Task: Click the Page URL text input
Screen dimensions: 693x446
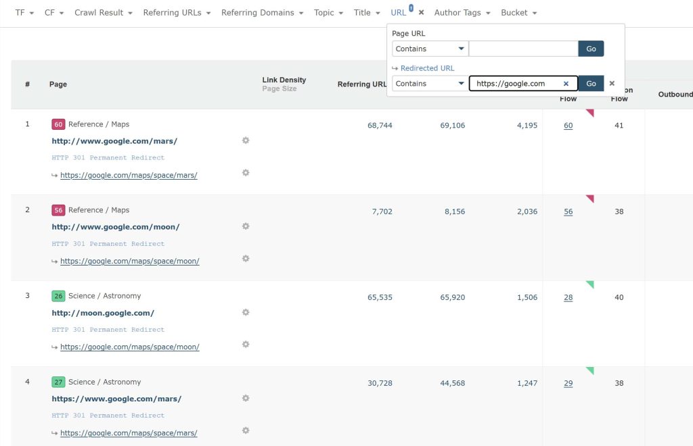Action: pyautogui.click(x=523, y=49)
